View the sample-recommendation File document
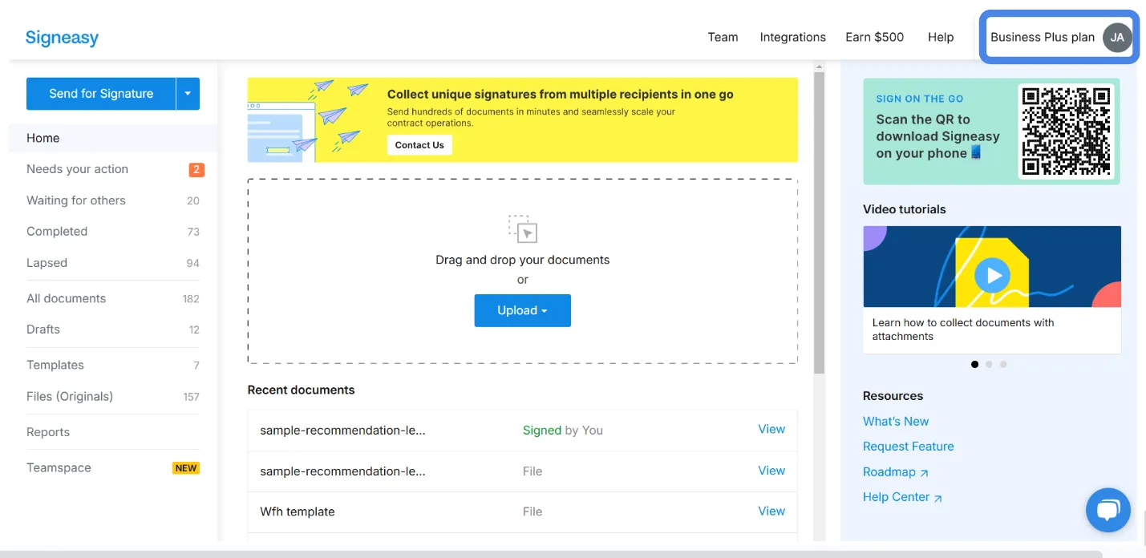The image size is (1146, 558). pyautogui.click(x=771, y=471)
